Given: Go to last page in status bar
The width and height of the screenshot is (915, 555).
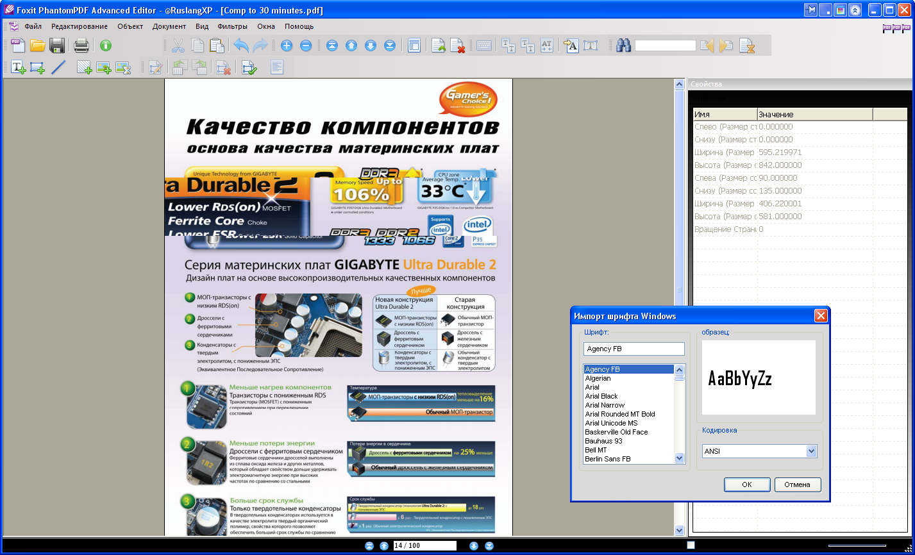Looking at the screenshot, I should pos(489,546).
